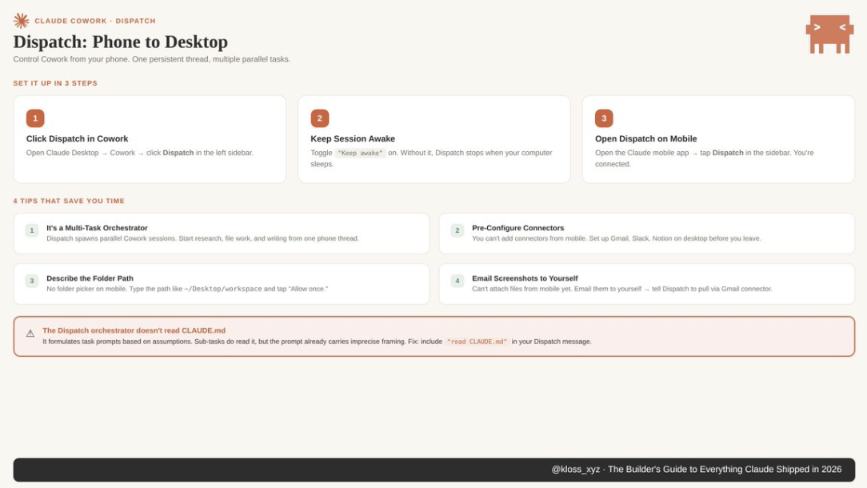
Task: Click the tip number 1 badge
Action: click(x=32, y=230)
